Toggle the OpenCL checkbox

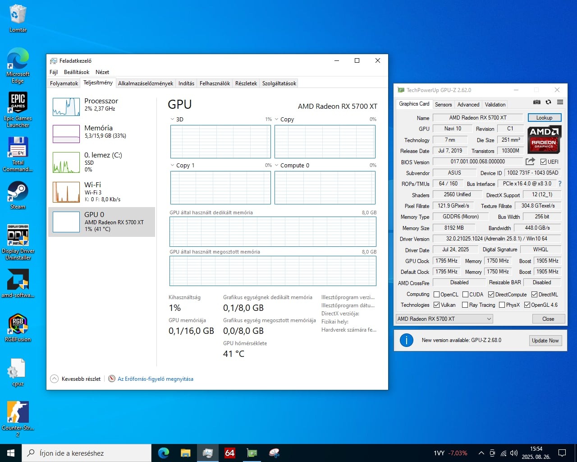(436, 295)
